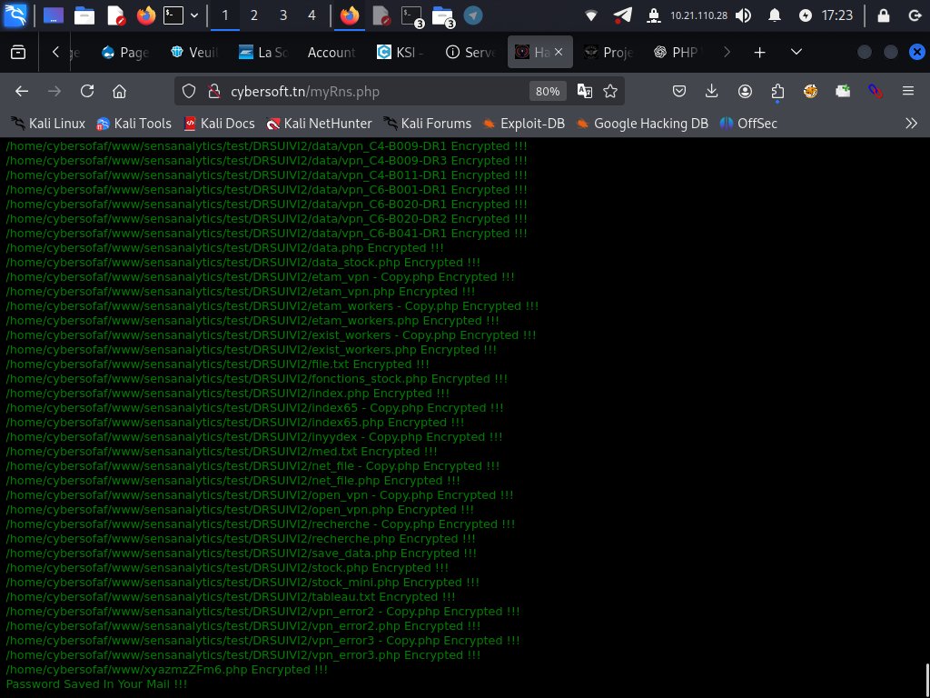930x698 pixels.
Task: Open the power manager tray icon
Action: tap(805, 15)
